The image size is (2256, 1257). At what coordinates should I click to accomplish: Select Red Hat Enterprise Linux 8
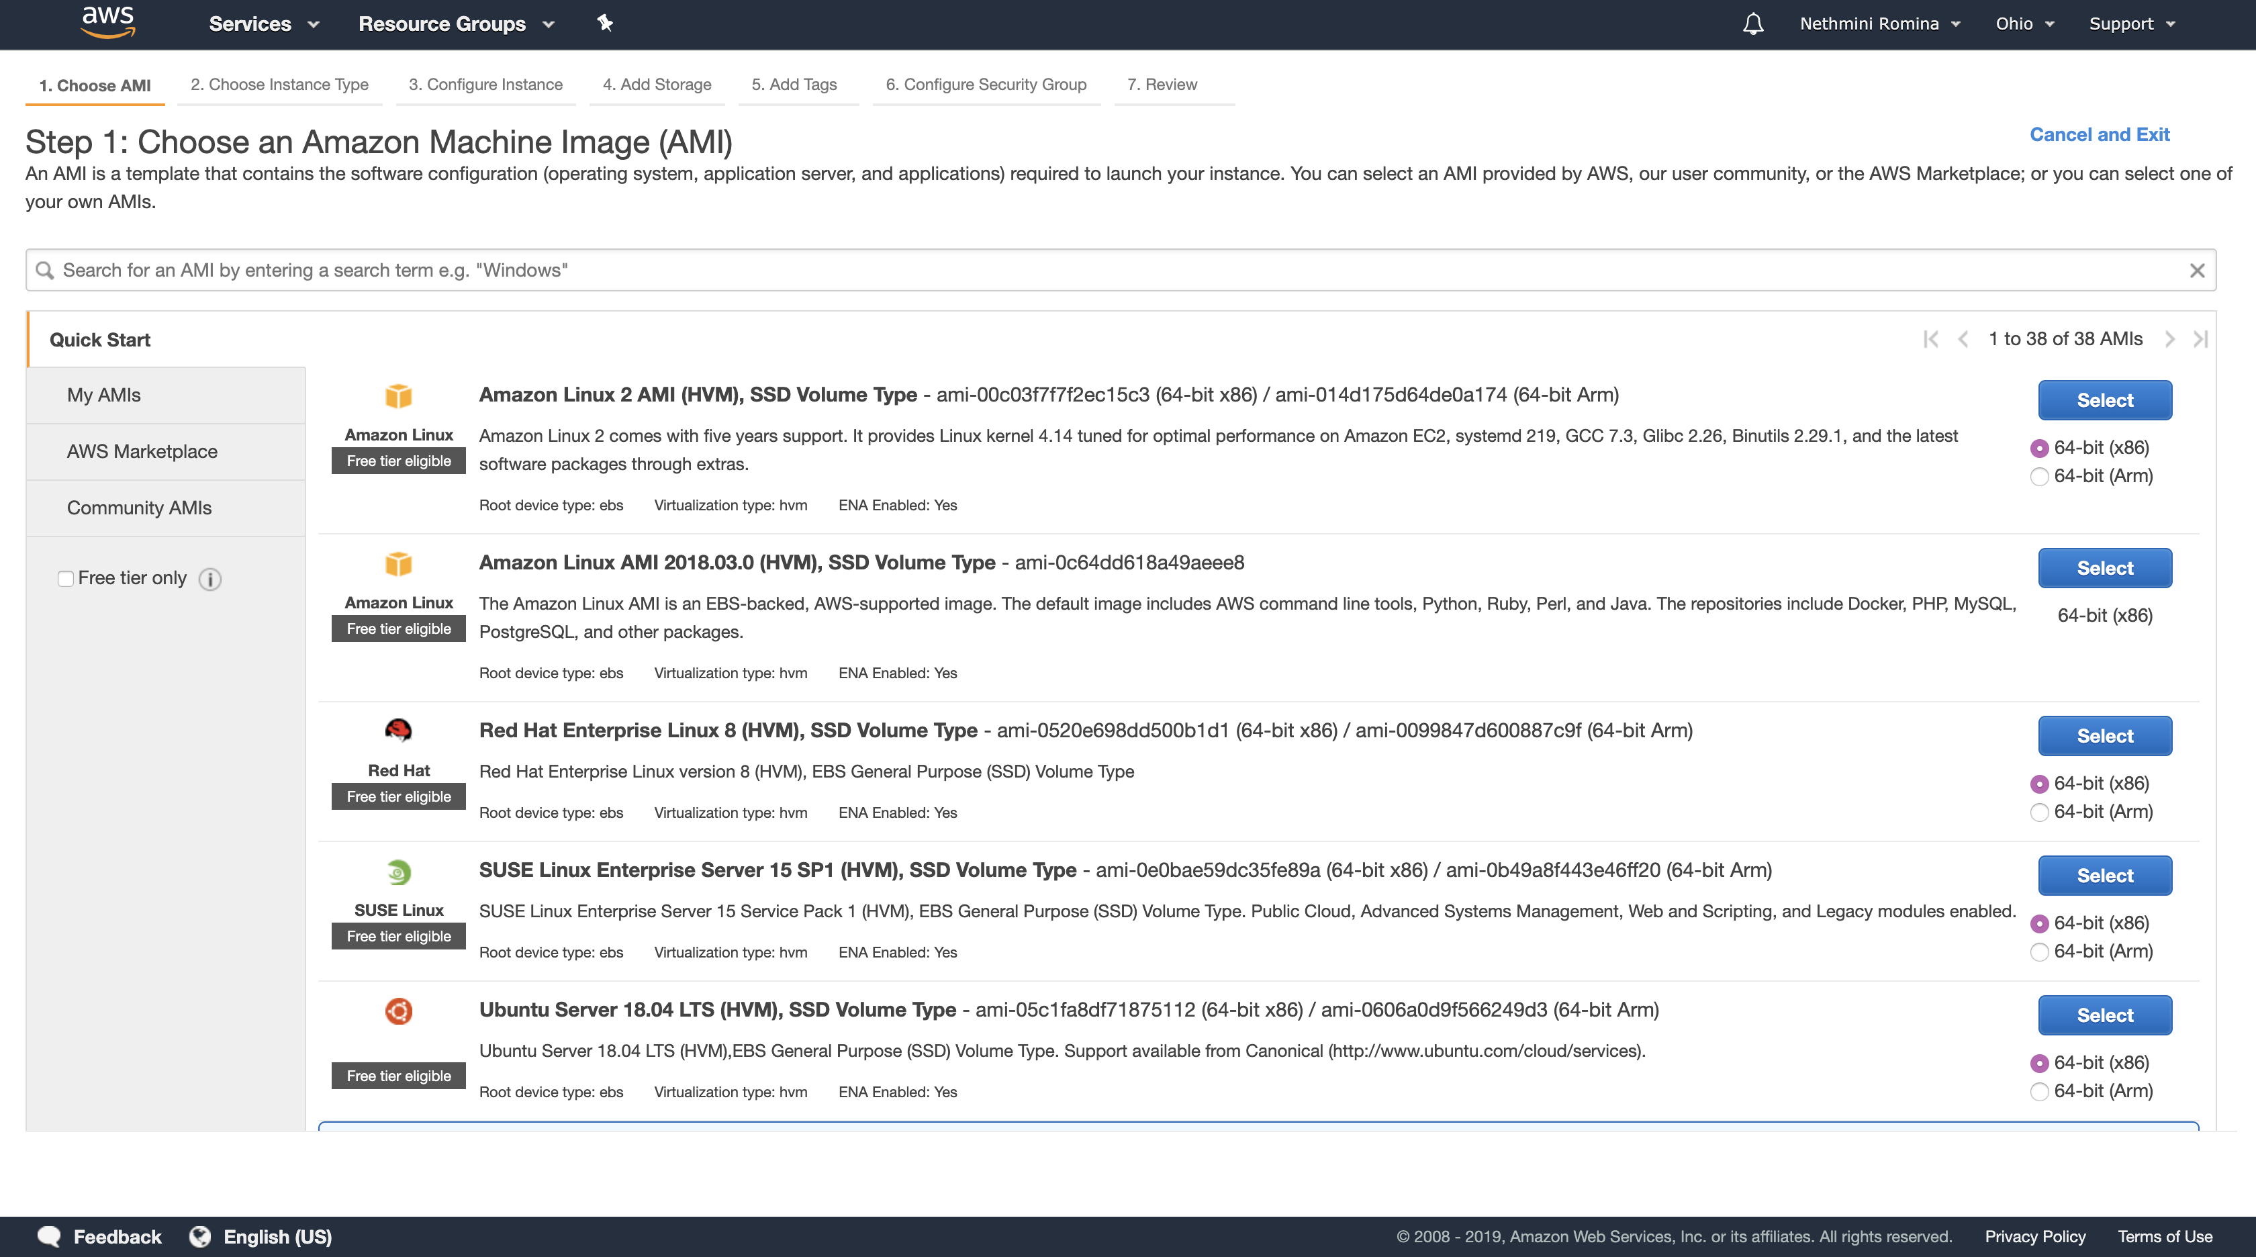click(x=2104, y=736)
